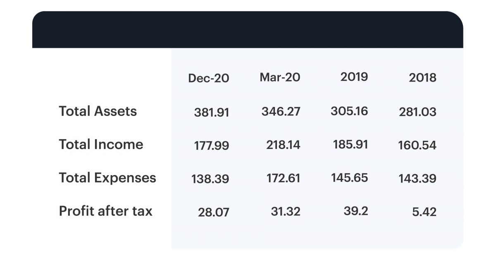Click the 2018 Total Income value 160.54

click(x=417, y=145)
